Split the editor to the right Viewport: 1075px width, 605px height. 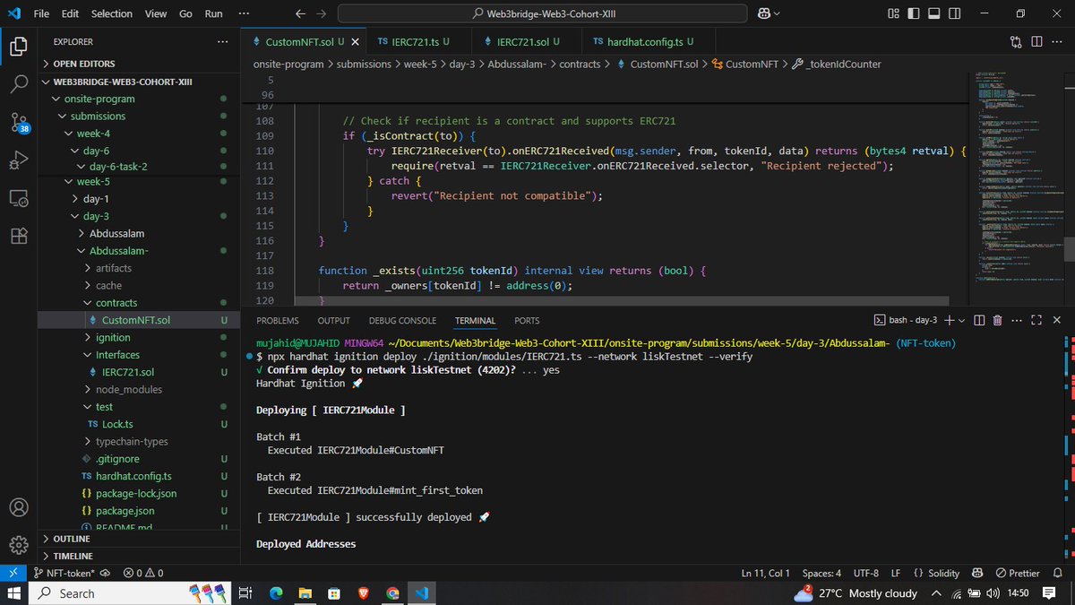pyautogui.click(x=1036, y=41)
